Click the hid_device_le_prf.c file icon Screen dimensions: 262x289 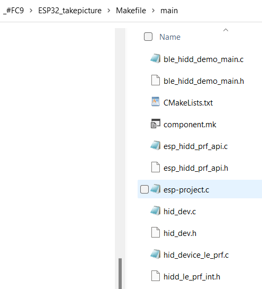point(155,255)
